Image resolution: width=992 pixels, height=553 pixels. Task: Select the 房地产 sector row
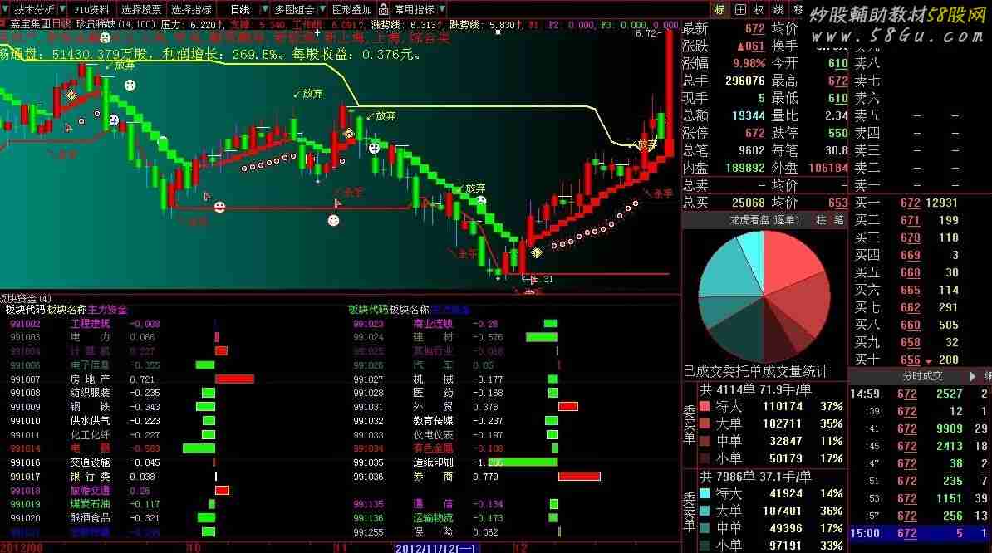point(132,379)
